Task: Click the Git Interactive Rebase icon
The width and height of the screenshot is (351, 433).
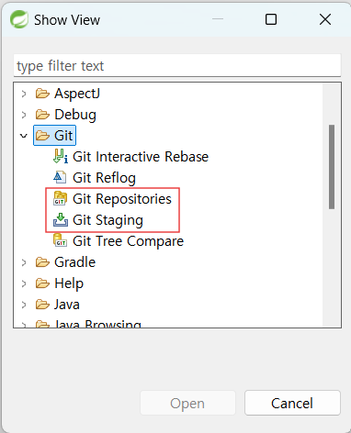Action: point(61,156)
